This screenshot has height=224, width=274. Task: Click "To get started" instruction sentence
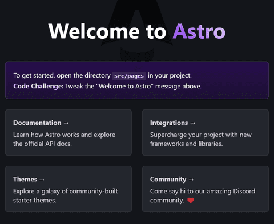tap(102, 76)
